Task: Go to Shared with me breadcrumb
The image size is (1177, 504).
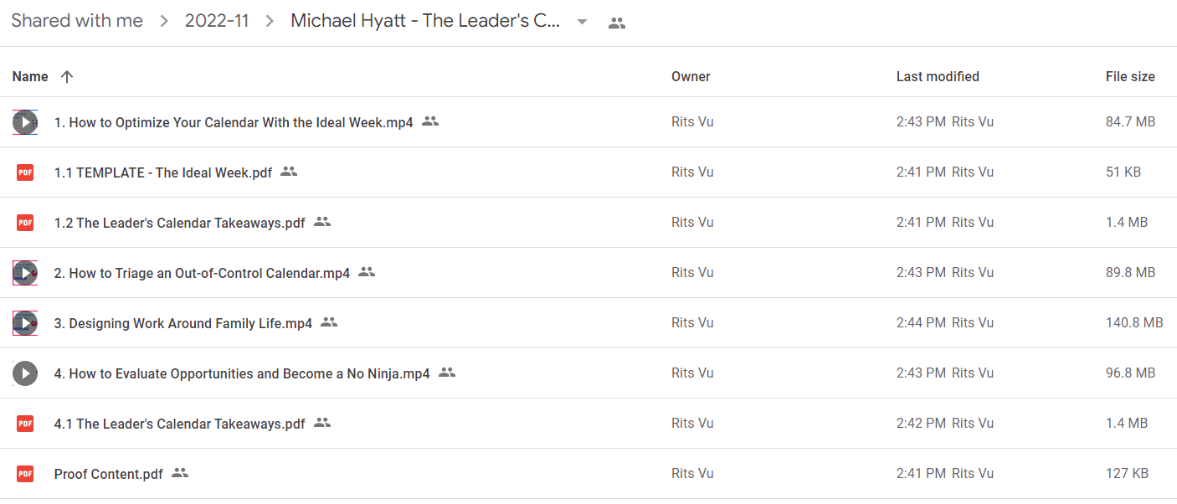Action: [x=77, y=21]
